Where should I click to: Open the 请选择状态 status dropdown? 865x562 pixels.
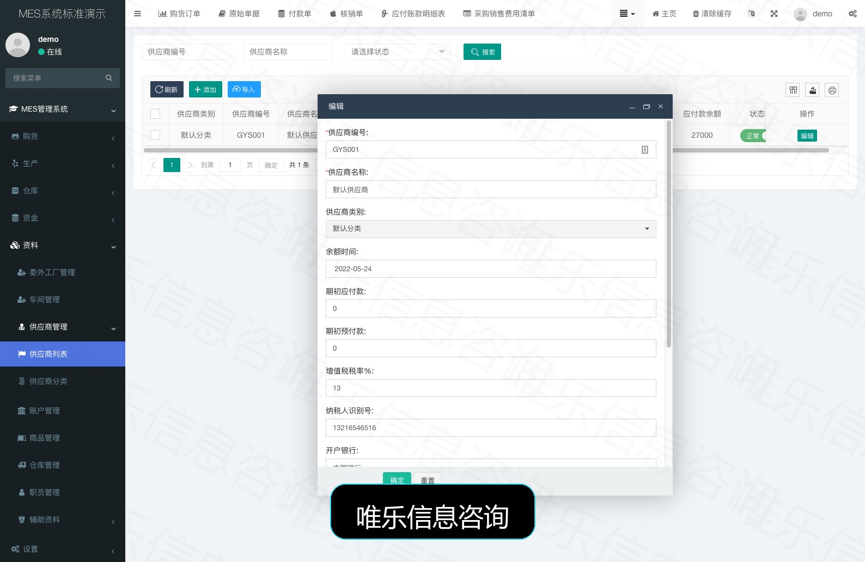click(398, 52)
